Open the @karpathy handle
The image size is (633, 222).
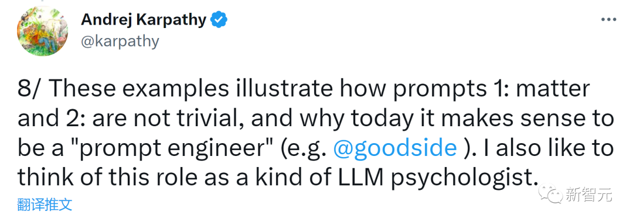120,41
